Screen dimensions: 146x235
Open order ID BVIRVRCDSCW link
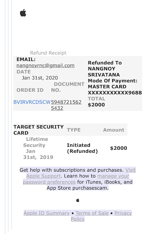click(32, 102)
